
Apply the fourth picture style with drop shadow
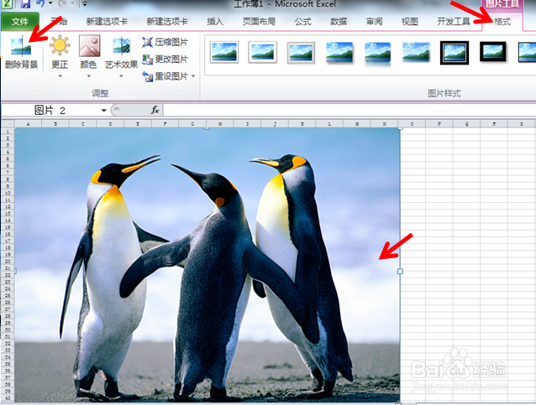pos(339,52)
